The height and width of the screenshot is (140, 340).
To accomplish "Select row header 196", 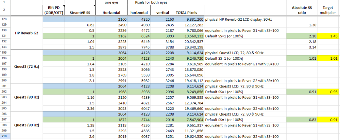I will point(5,58).
